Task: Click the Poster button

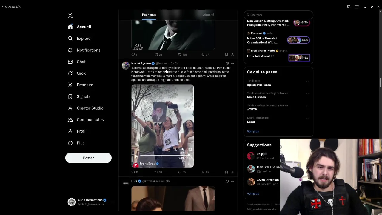Action: click(x=88, y=158)
